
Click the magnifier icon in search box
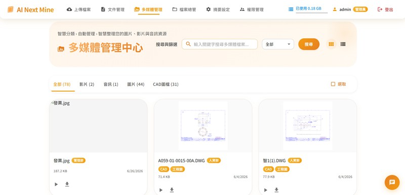[x=188, y=44]
